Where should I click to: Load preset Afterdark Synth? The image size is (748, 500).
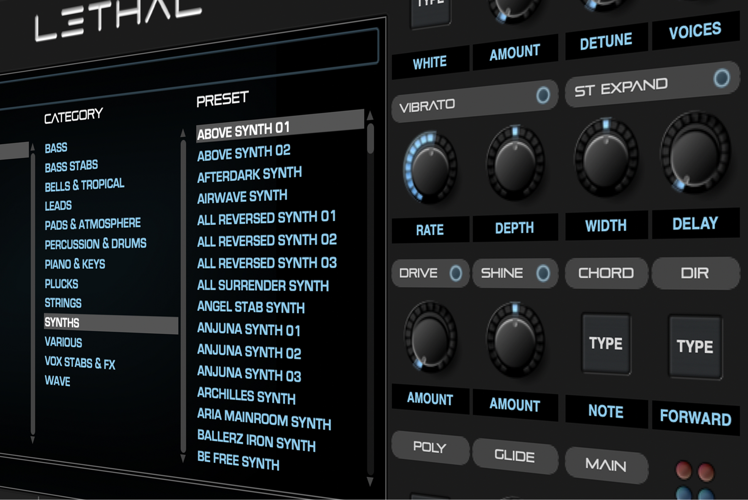(x=249, y=175)
